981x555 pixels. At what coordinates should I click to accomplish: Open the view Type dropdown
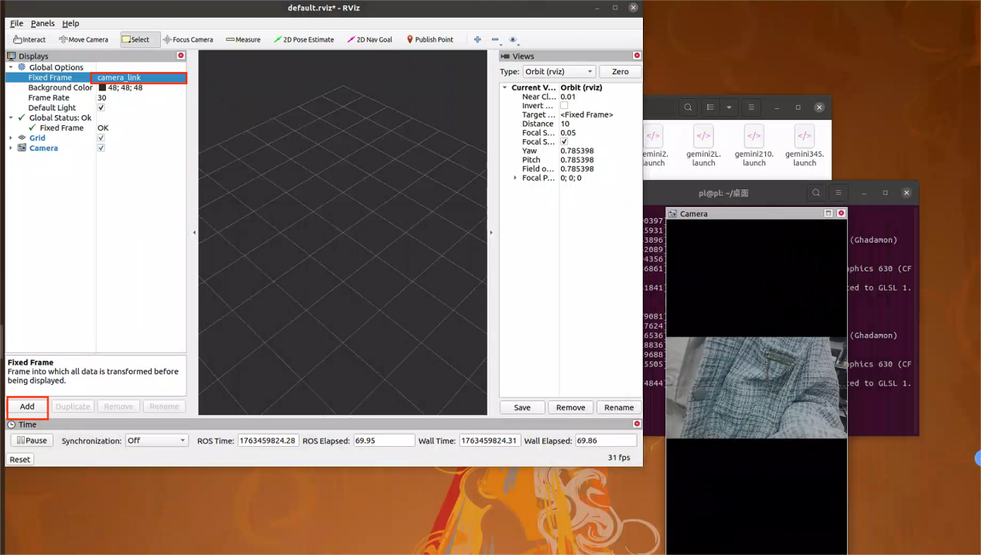pos(559,72)
